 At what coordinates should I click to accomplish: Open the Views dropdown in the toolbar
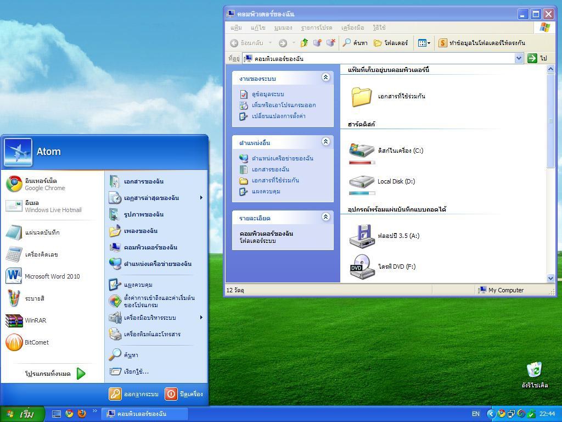(x=424, y=43)
